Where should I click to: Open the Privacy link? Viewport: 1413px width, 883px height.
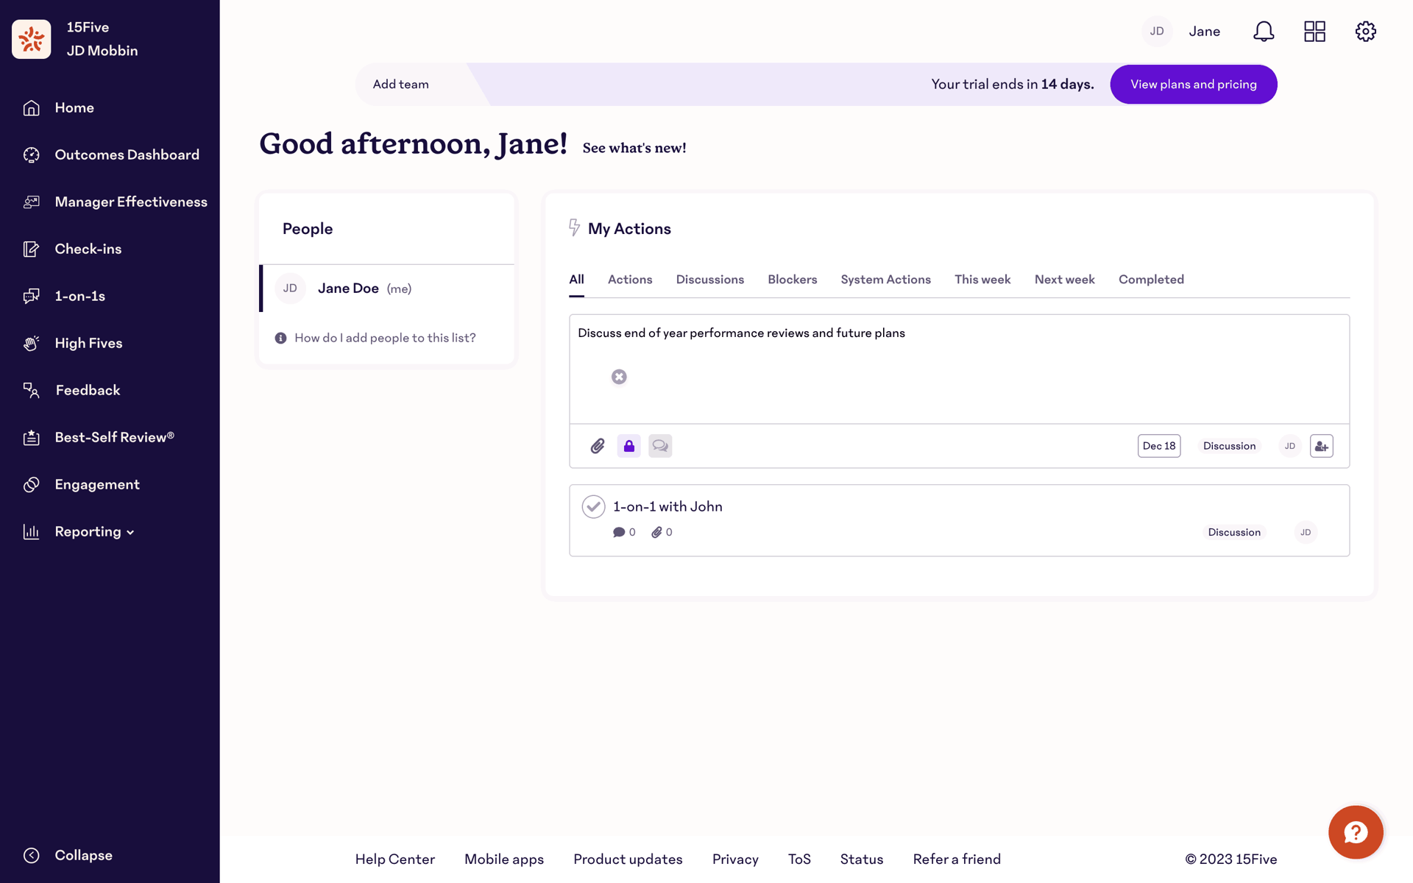click(735, 859)
